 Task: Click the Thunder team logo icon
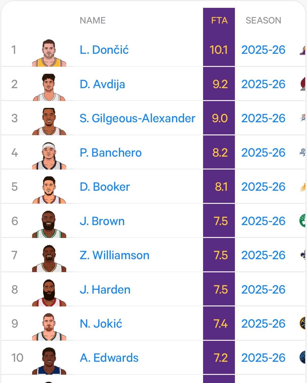pyautogui.click(x=303, y=118)
